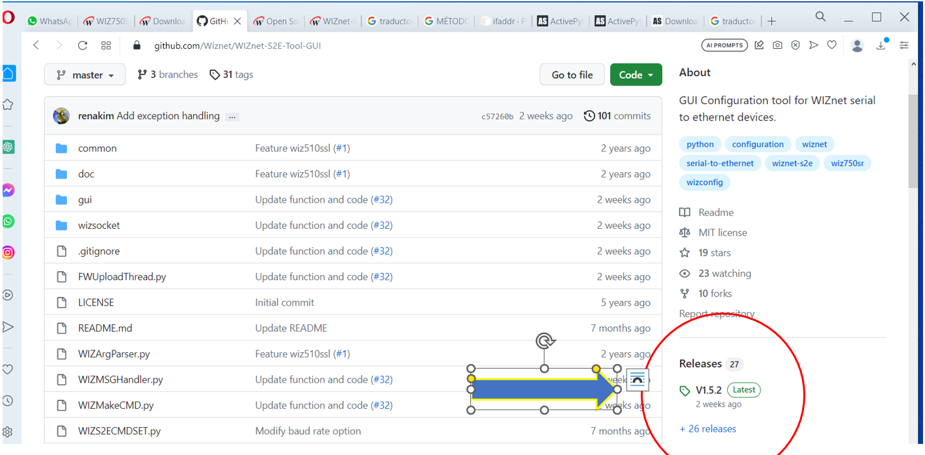View the 31 tags link
The width and height of the screenshot is (925, 455).
point(232,75)
